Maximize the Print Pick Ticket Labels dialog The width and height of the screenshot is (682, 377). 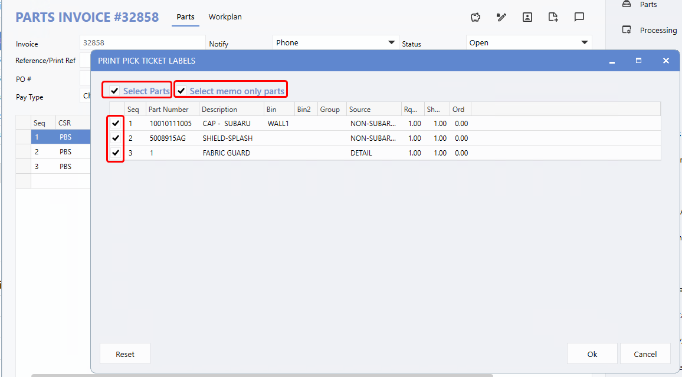(x=638, y=61)
